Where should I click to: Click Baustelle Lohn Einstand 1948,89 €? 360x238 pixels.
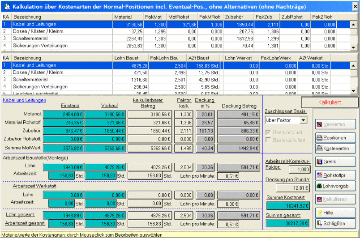point(64,167)
